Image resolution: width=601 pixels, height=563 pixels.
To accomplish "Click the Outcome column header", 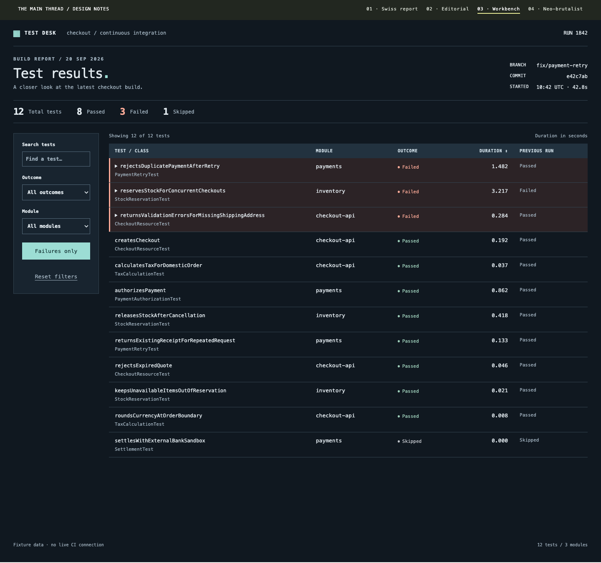I will pyautogui.click(x=407, y=151).
